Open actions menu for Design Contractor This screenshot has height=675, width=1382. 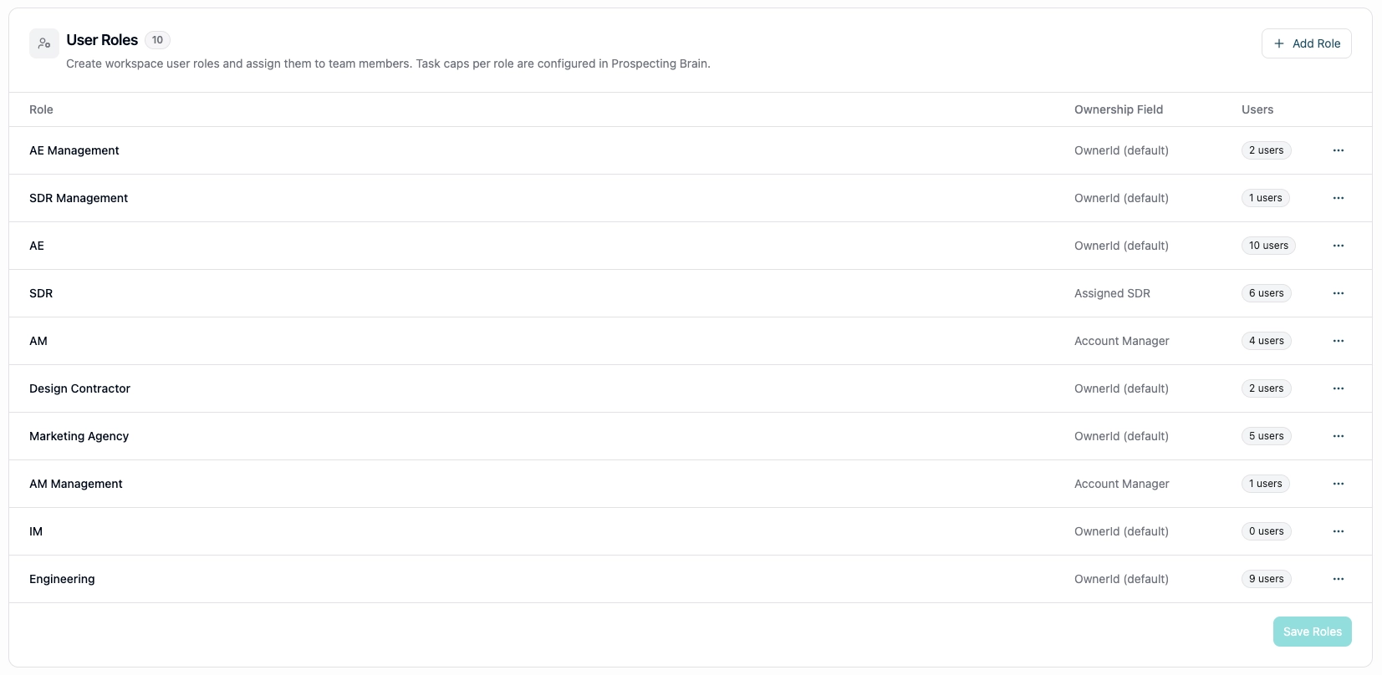coord(1338,388)
